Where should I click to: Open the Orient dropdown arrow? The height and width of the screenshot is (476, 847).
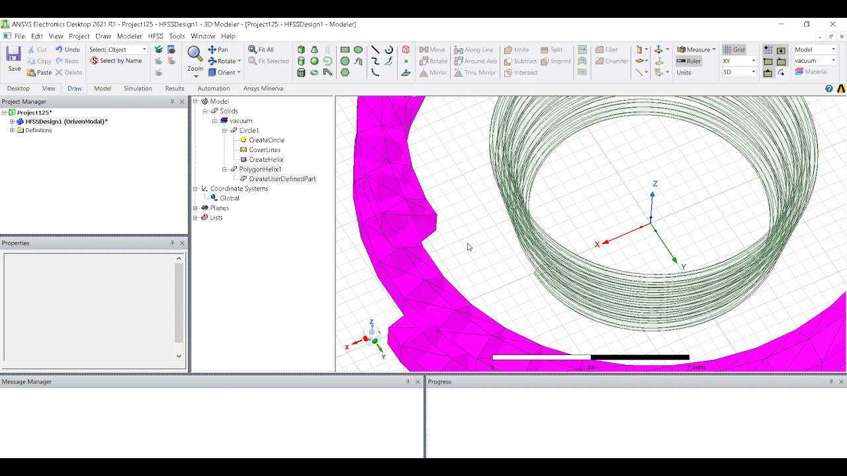(238, 73)
